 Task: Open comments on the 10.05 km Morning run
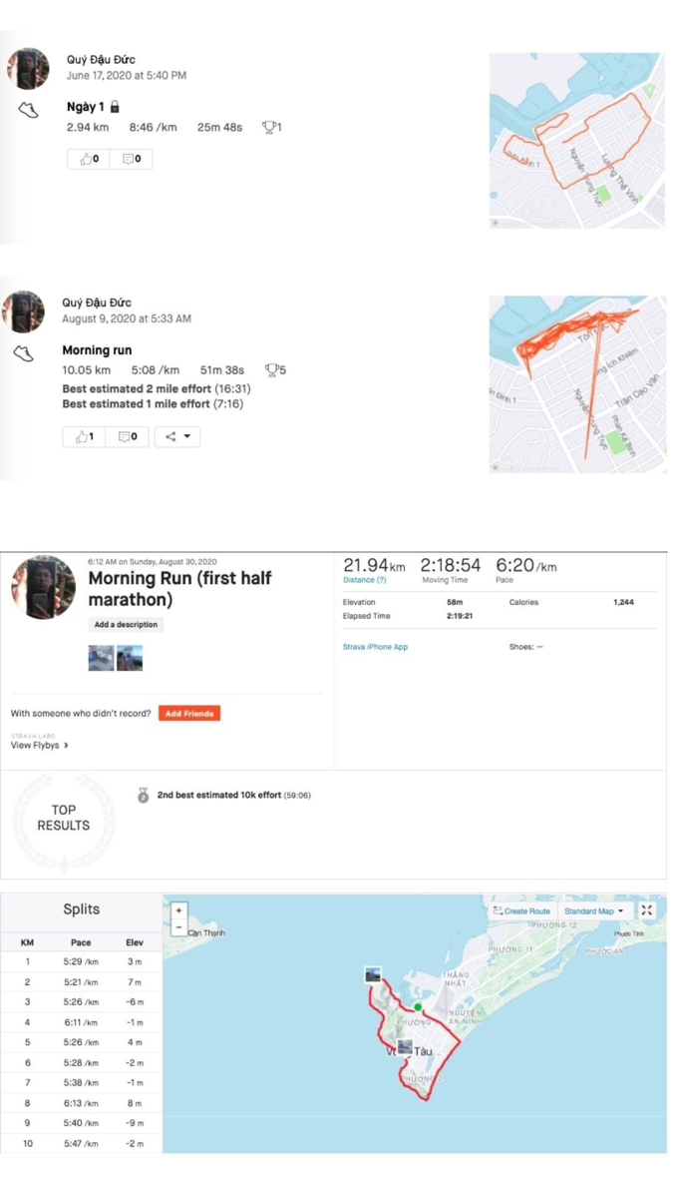pyautogui.click(x=128, y=436)
